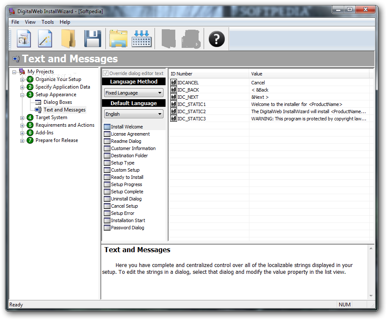Click the first grayed-out toolbar icon
The image size is (387, 320).
click(169, 39)
